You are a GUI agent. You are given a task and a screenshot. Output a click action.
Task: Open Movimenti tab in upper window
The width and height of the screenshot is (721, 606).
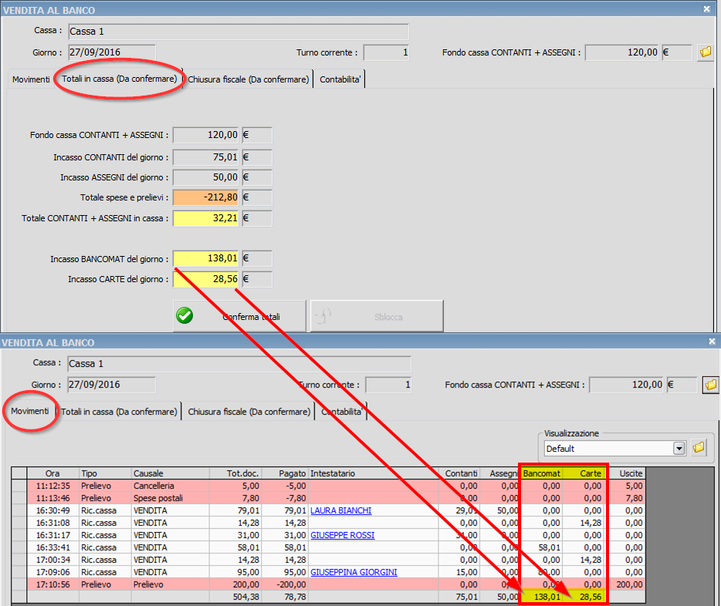click(31, 79)
